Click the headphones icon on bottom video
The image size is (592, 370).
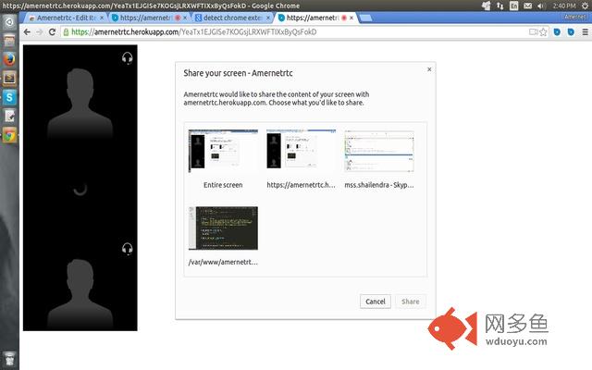[x=128, y=249]
